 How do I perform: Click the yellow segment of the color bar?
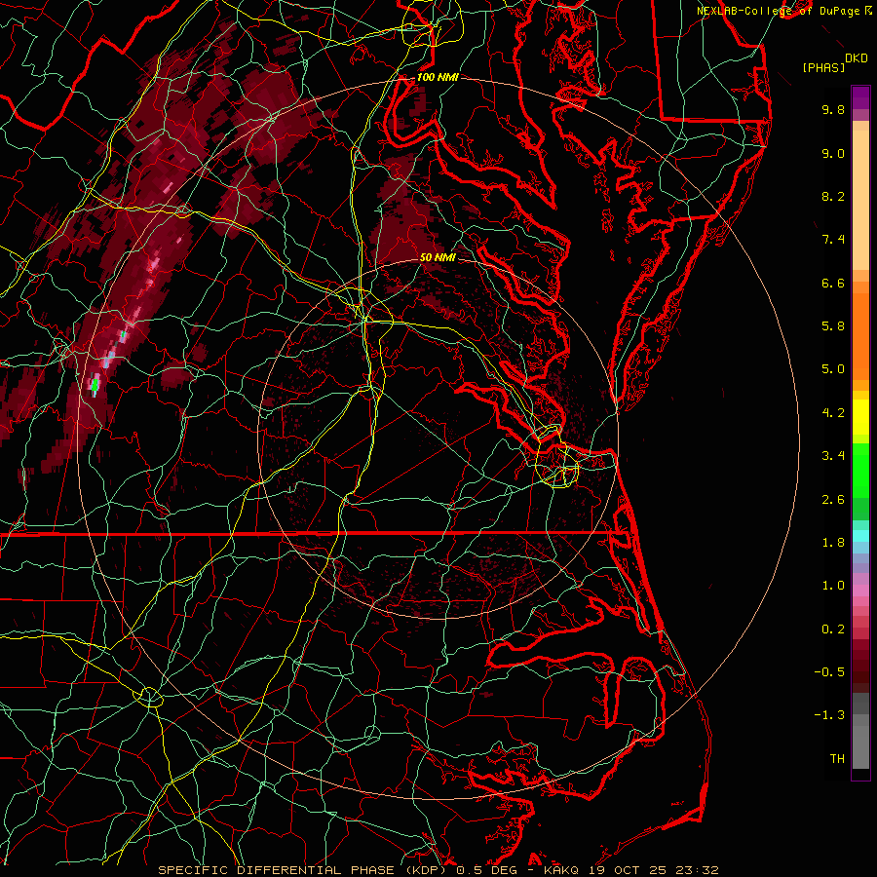coord(860,417)
